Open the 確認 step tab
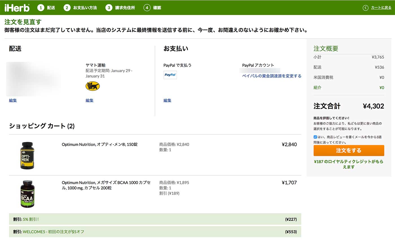 157,8
